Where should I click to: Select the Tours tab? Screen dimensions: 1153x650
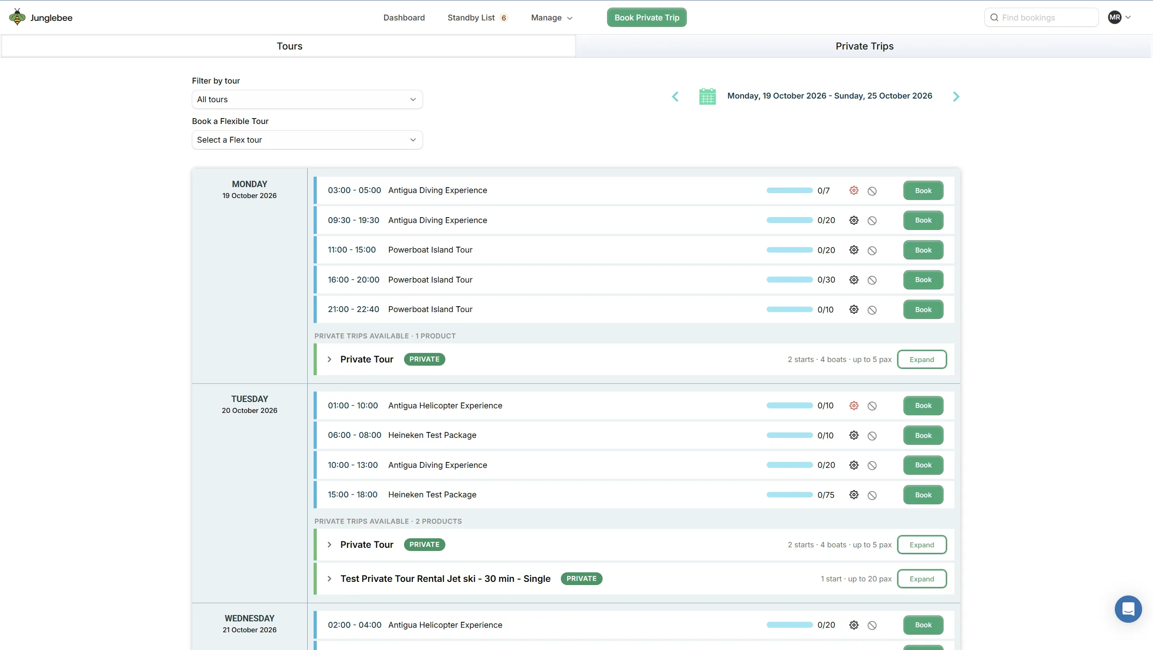pos(289,46)
